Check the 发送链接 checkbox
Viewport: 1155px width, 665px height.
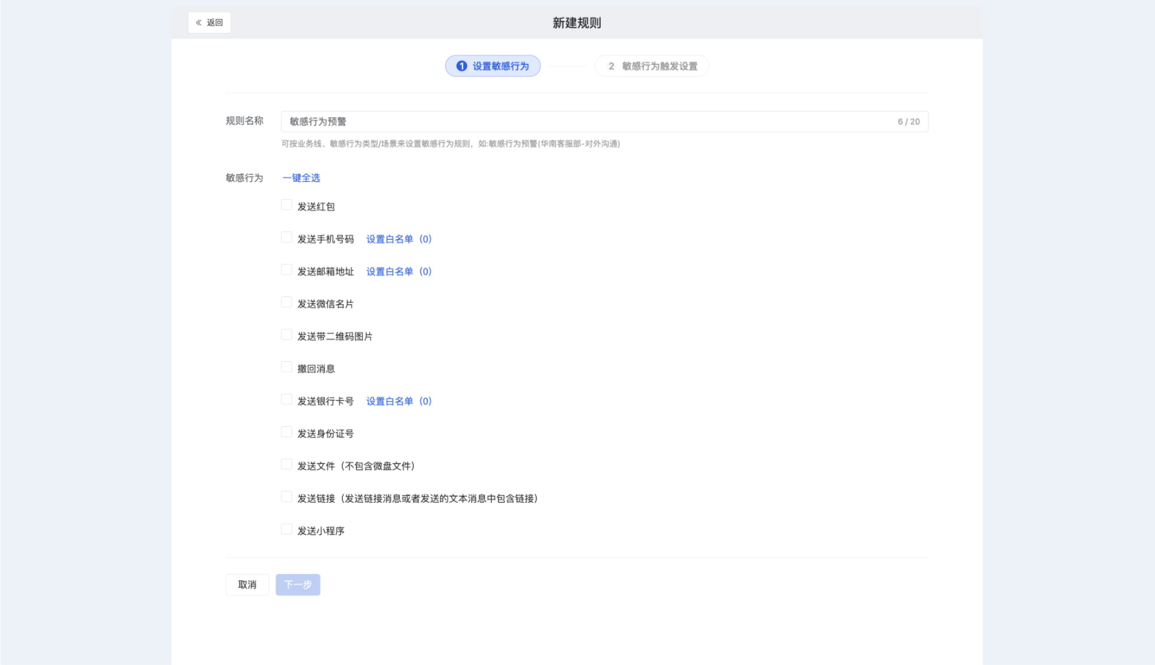coord(287,497)
